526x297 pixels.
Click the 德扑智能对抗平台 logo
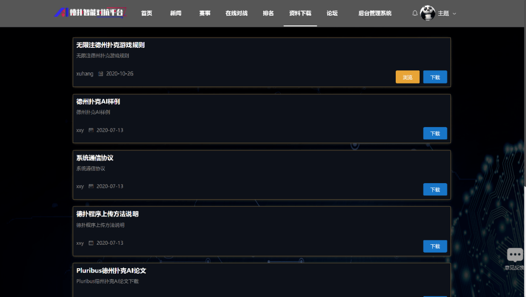(90, 13)
